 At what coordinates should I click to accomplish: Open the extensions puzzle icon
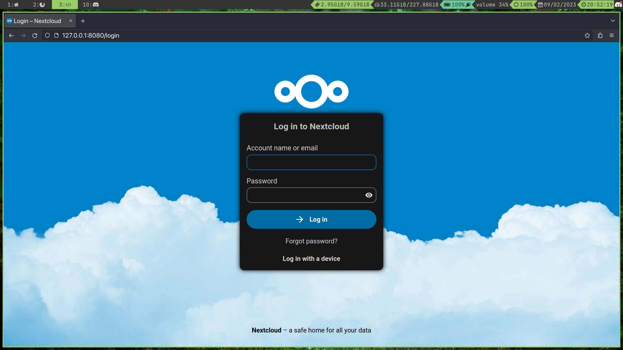pos(600,36)
